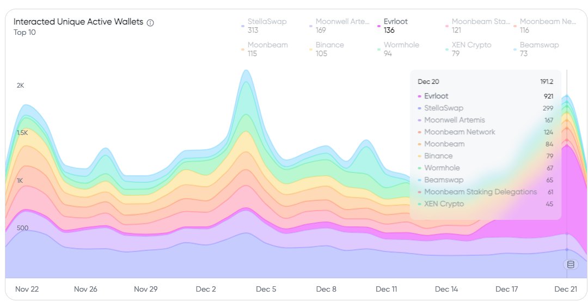Toggle the Beamswap legend series
Viewport: 588px width, 308px height.
[537, 49]
